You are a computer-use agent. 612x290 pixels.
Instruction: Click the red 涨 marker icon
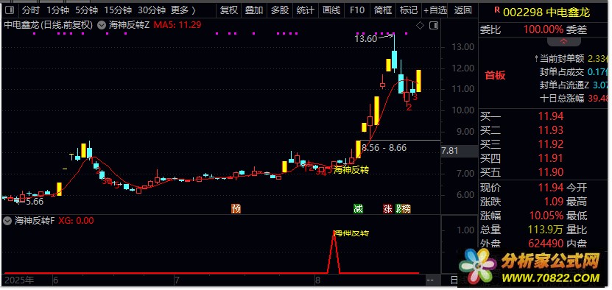click(x=387, y=209)
